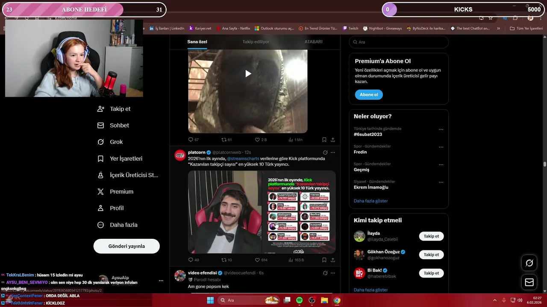Open more options for Ekrem İmamoğlu trend
The image size is (547, 307).
(x=441, y=182)
